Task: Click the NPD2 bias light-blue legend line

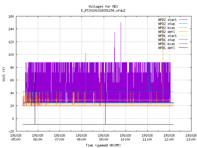Action: pyautogui.click(x=183, y=28)
